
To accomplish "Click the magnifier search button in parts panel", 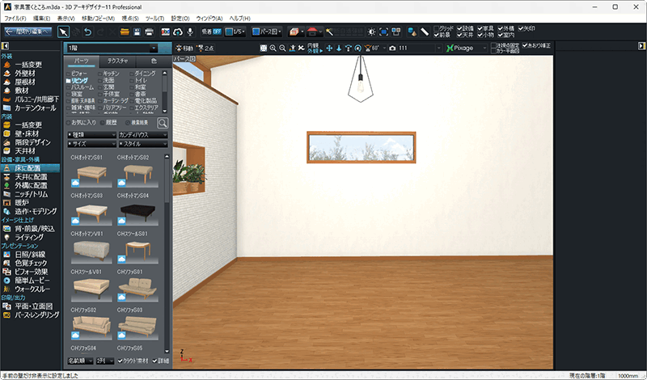I will pyautogui.click(x=163, y=122).
